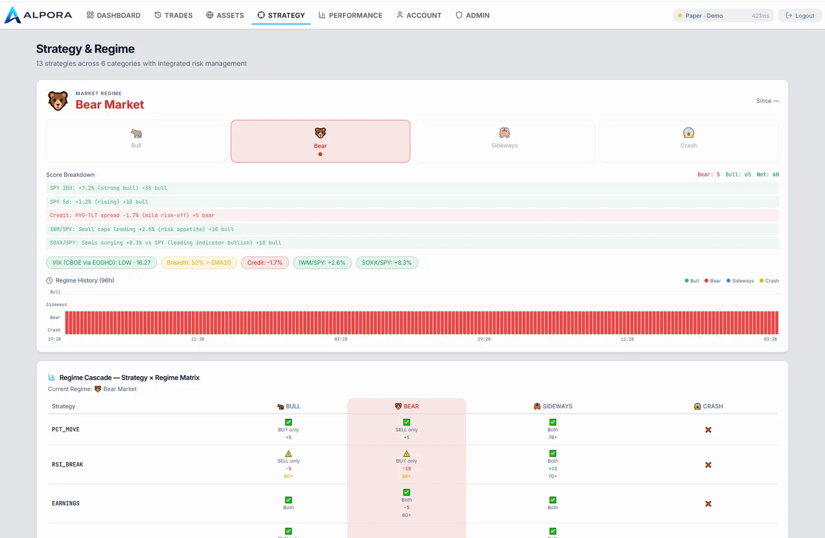Click the EARNINGS strategy row label
The height and width of the screenshot is (538, 825).
65,503
